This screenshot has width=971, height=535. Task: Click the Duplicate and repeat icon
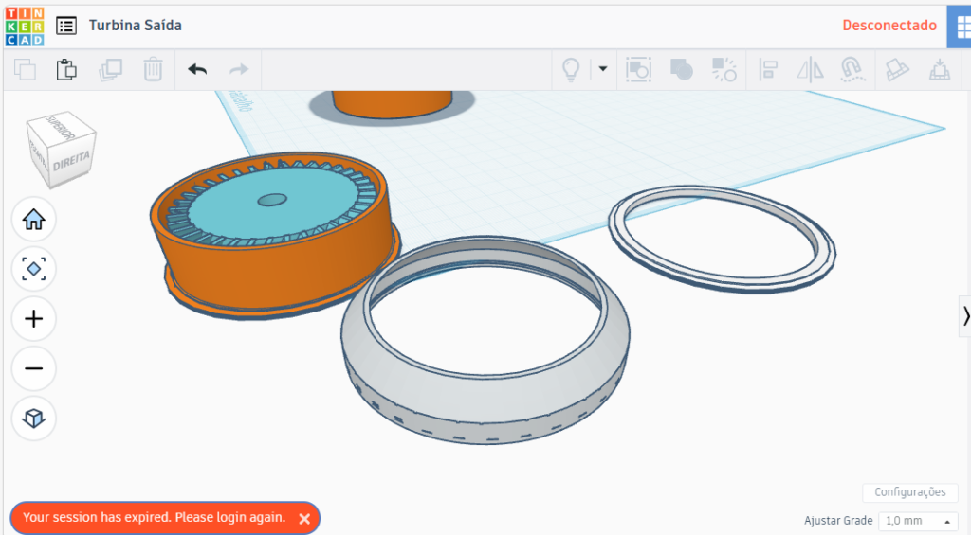pos(110,69)
